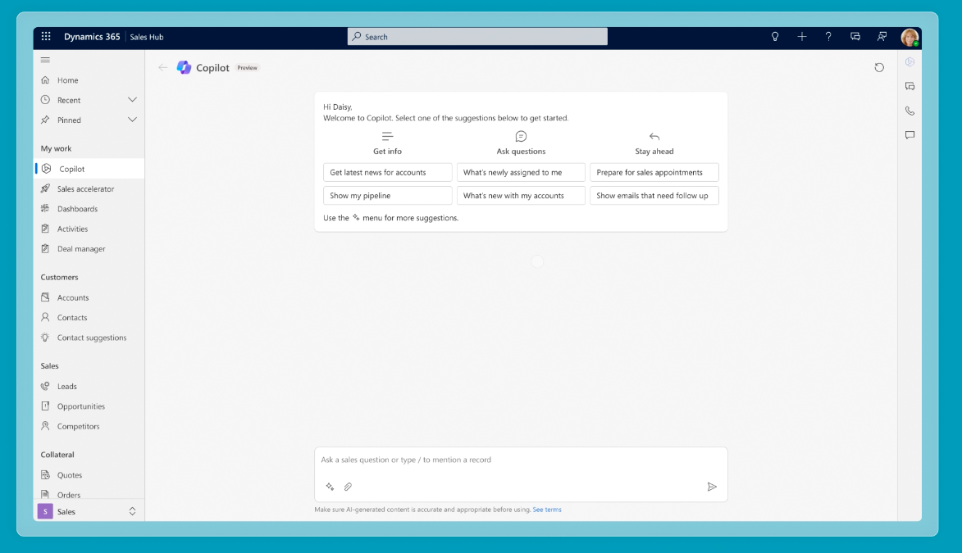Expand the Recent section chevron
The width and height of the screenshot is (962, 553).
[x=132, y=100]
